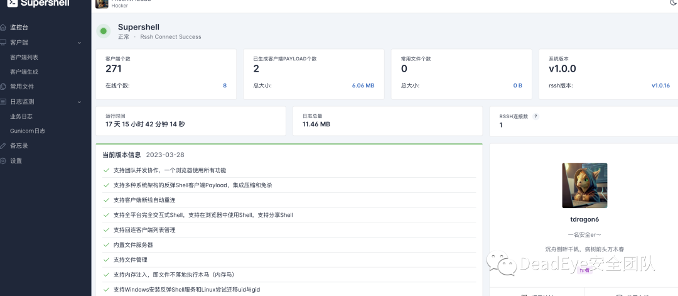Click checkmark beside 支持文件管理

pos(106,260)
